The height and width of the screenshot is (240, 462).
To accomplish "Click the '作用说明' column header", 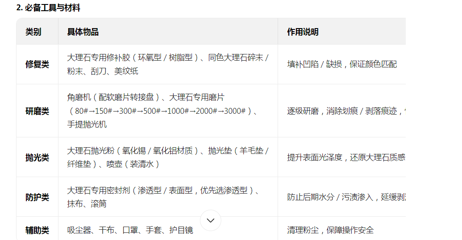I will 303,32.
